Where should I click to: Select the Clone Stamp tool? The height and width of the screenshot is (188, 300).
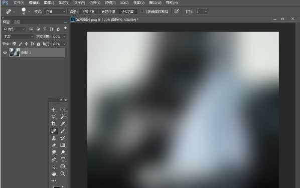pyautogui.click(x=54, y=138)
